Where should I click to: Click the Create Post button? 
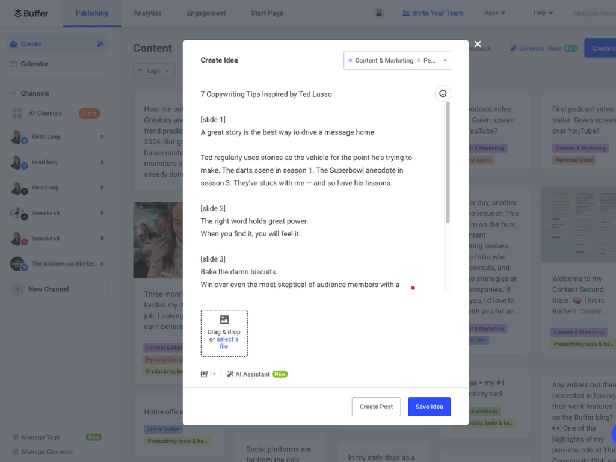(376, 407)
